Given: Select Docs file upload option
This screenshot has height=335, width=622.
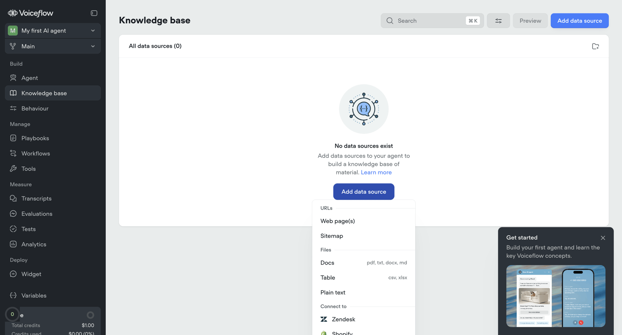Looking at the screenshot, I should tap(364, 263).
